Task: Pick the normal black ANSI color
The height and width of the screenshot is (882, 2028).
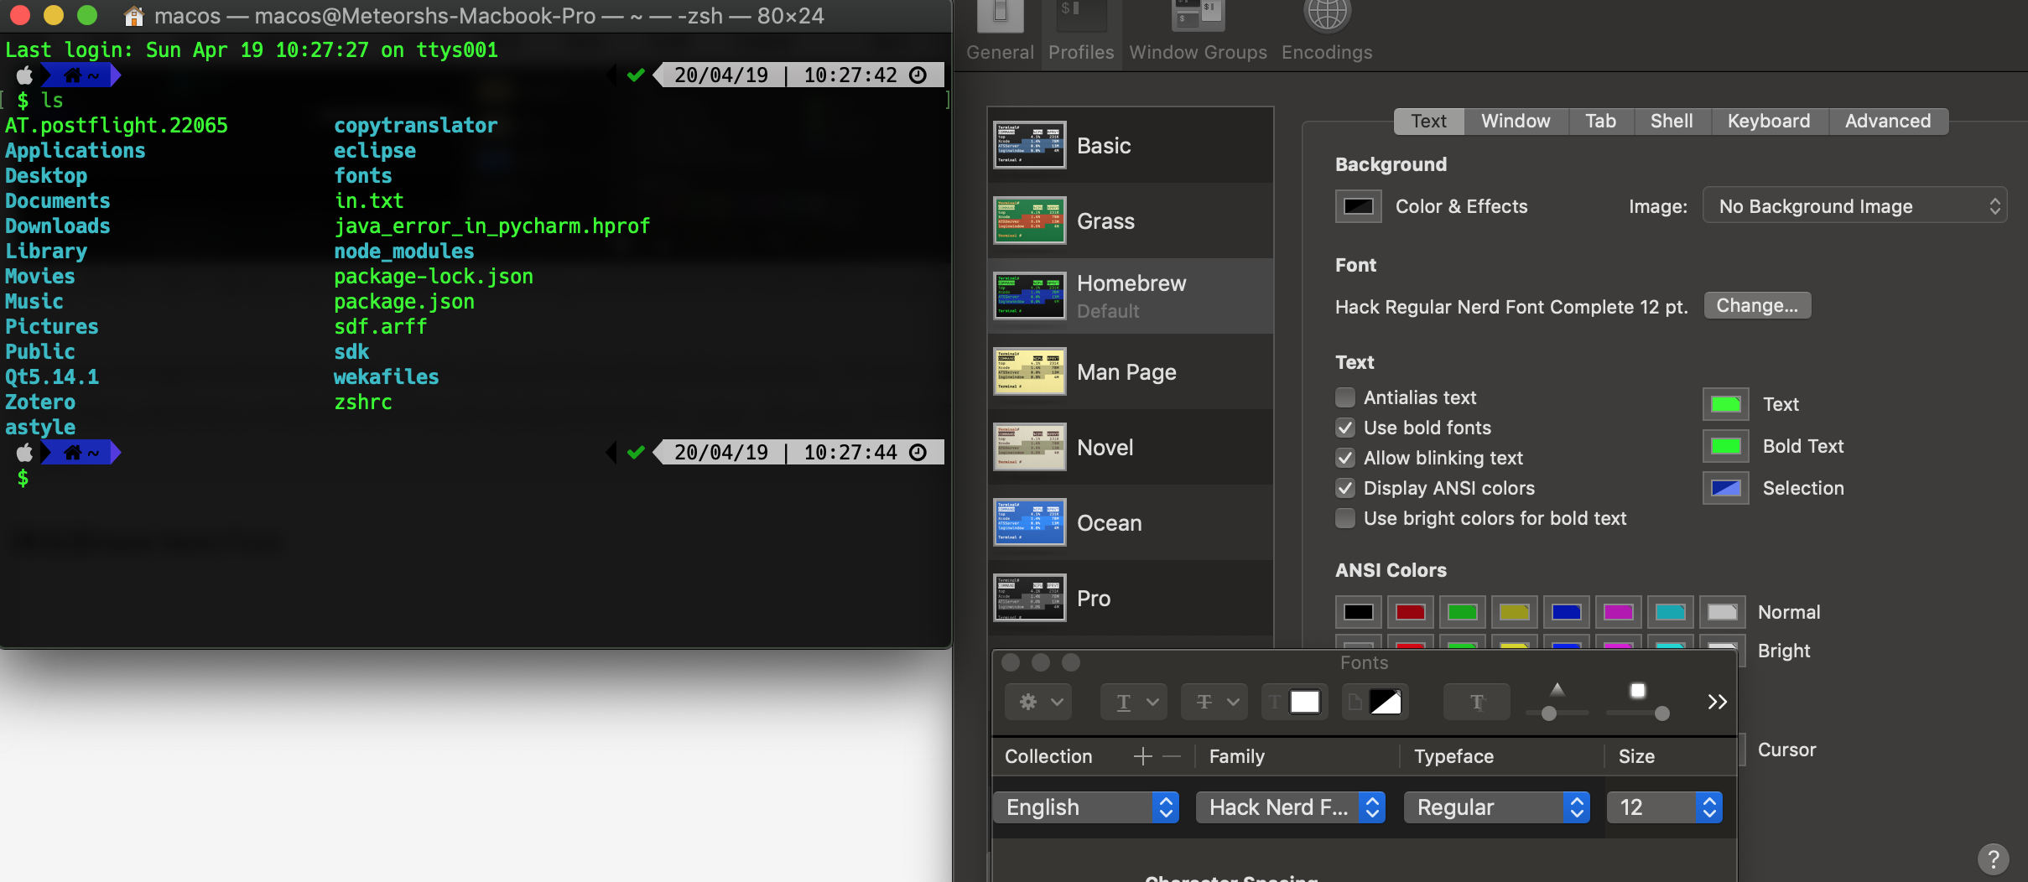Action: pyautogui.click(x=1358, y=612)
